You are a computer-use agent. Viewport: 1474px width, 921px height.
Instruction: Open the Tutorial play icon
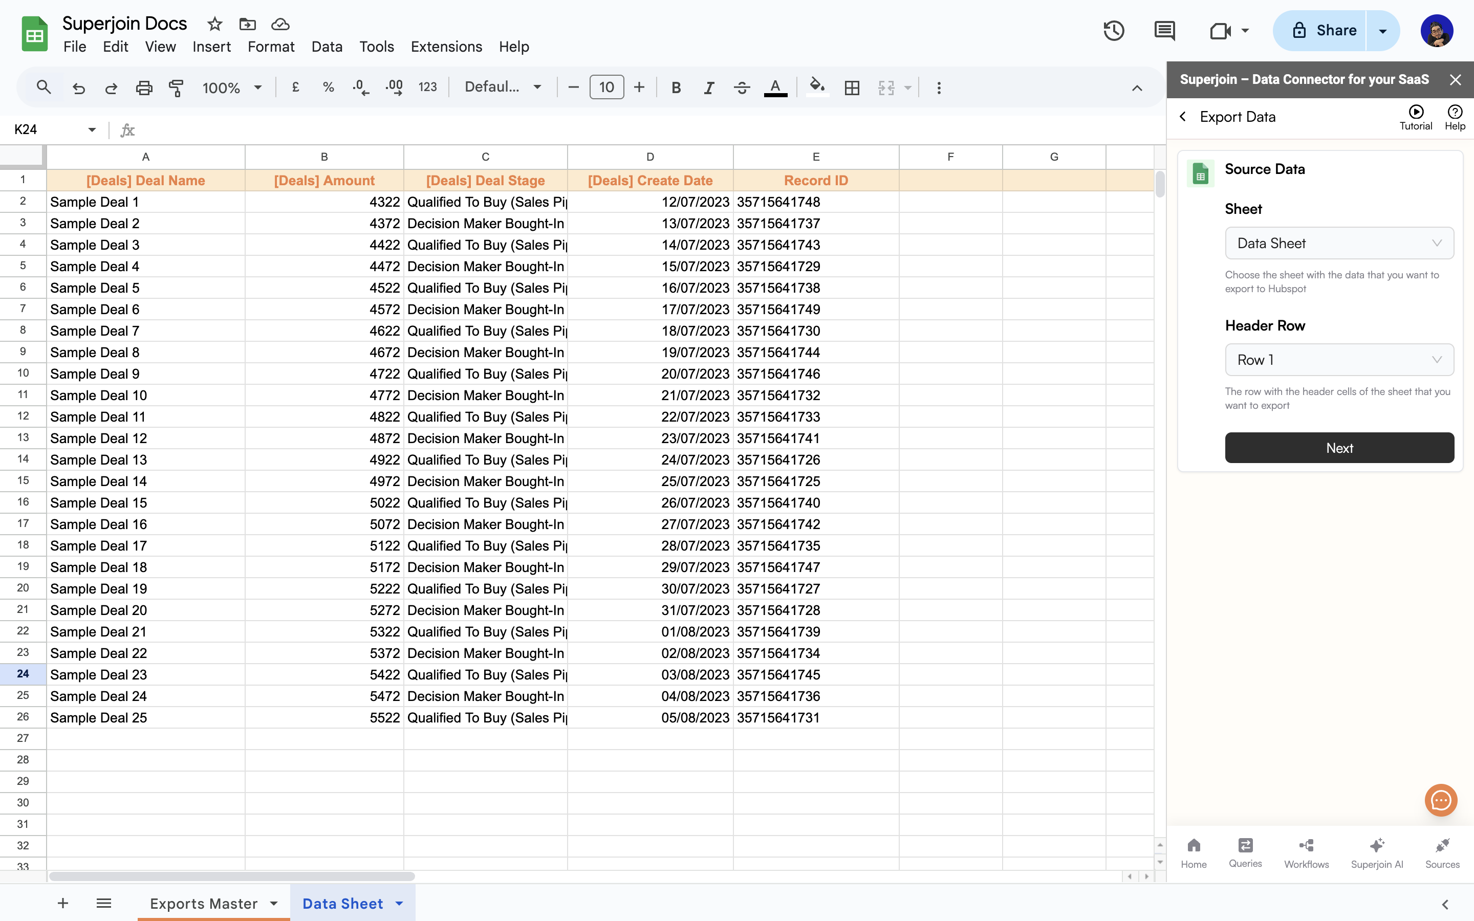[1416, 112]
